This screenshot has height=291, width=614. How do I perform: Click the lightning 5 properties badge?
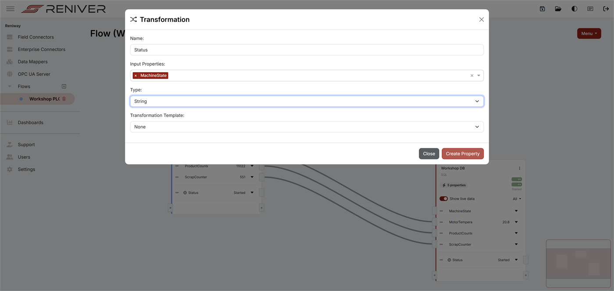[453, 185]
